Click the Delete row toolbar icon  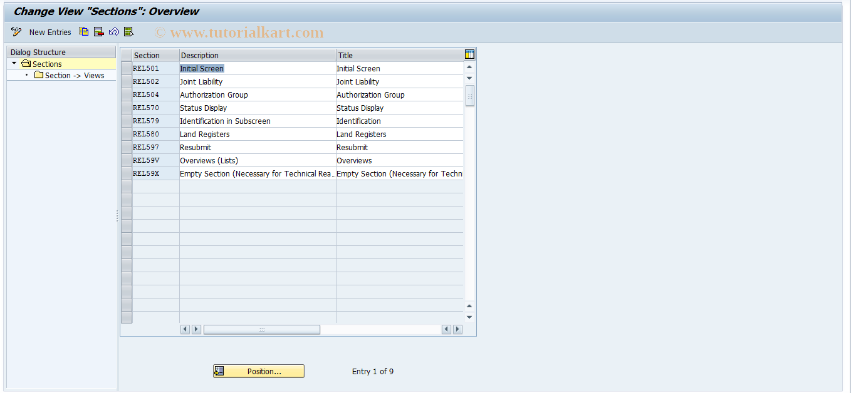(98, 32)
